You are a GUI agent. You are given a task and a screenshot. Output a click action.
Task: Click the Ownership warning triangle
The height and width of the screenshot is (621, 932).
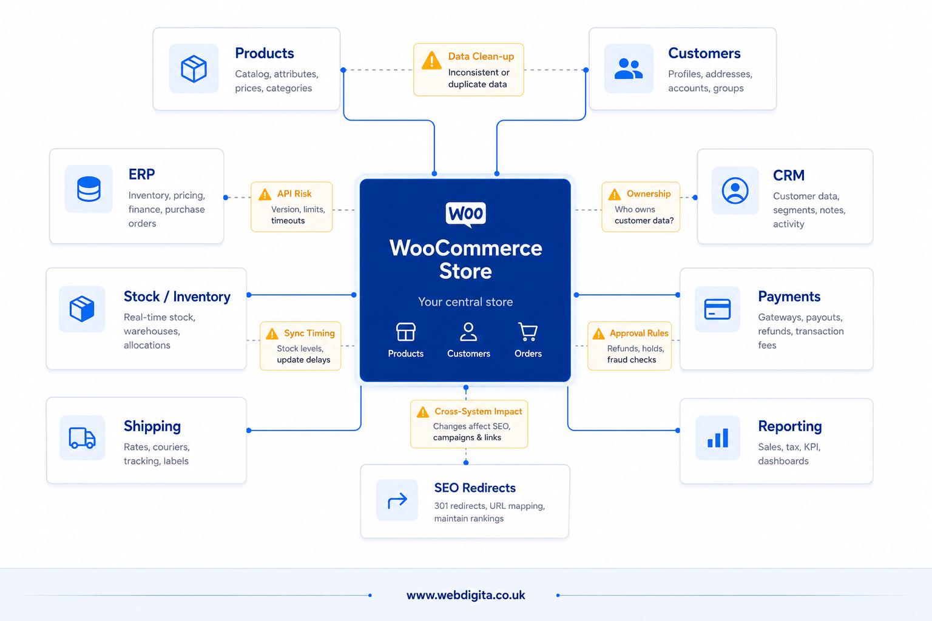click(x=615, y=194)
